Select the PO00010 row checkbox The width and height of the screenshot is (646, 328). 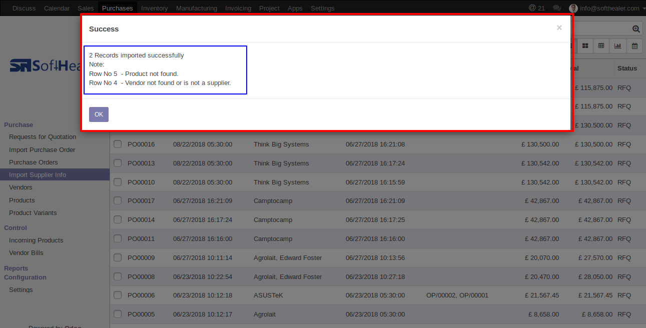118,182
